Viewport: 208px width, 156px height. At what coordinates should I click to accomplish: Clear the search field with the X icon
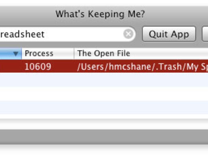coord(128,34)
